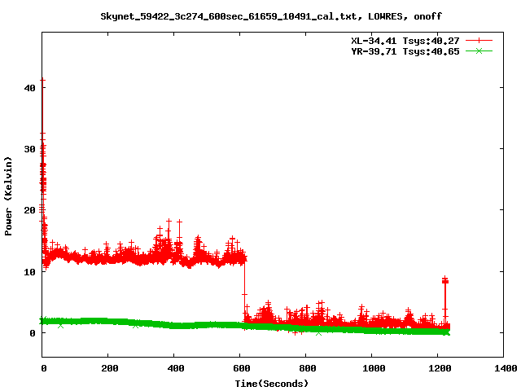
Task: Click y-axis tick label 10
Action: pos(30,271)
